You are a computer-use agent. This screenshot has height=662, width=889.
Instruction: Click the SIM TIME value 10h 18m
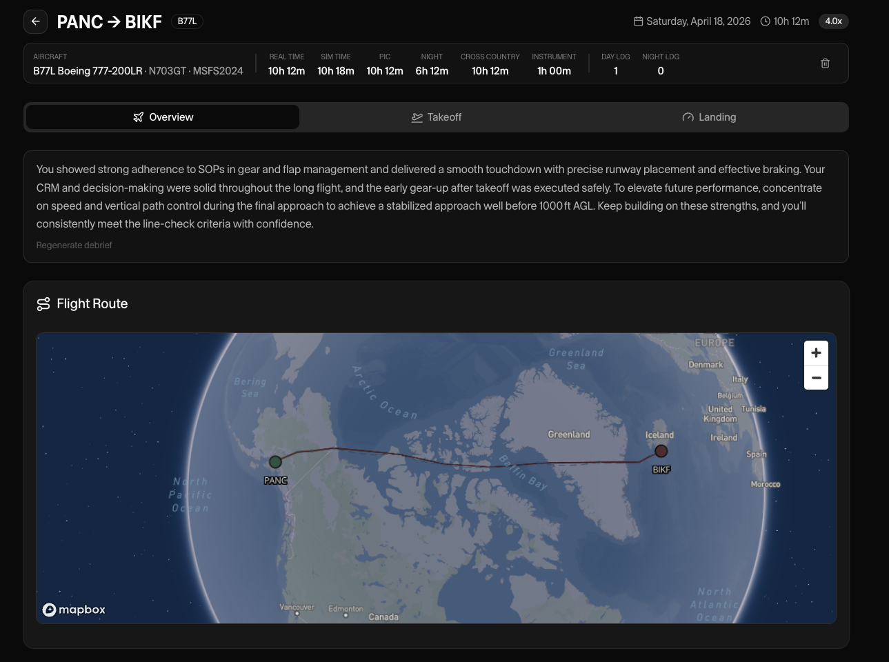(335, 71)
